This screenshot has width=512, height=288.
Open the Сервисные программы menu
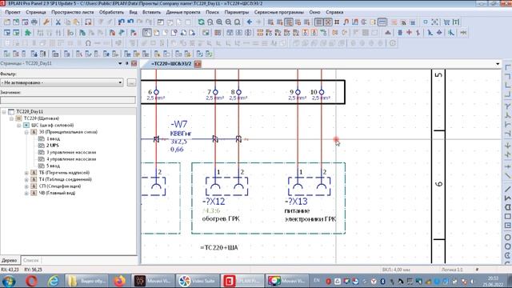[279, 12]
